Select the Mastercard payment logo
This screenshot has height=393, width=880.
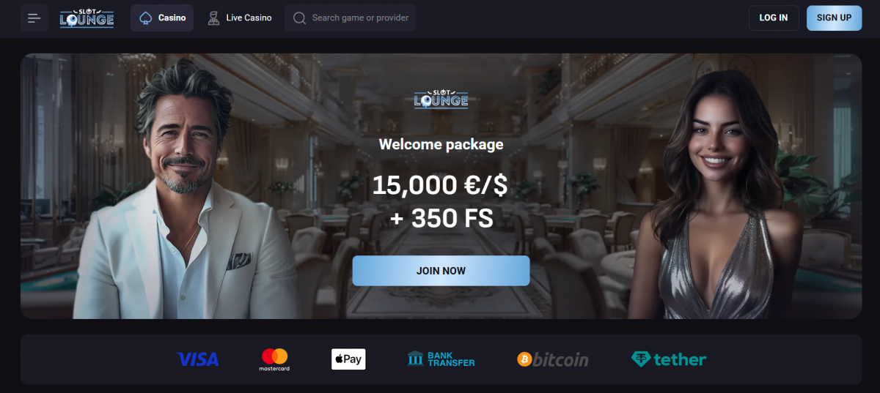click(x=274, y=359)
